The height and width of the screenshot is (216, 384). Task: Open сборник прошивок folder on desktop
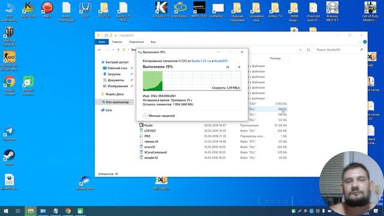pyautogui.click(x=237, y=11)
